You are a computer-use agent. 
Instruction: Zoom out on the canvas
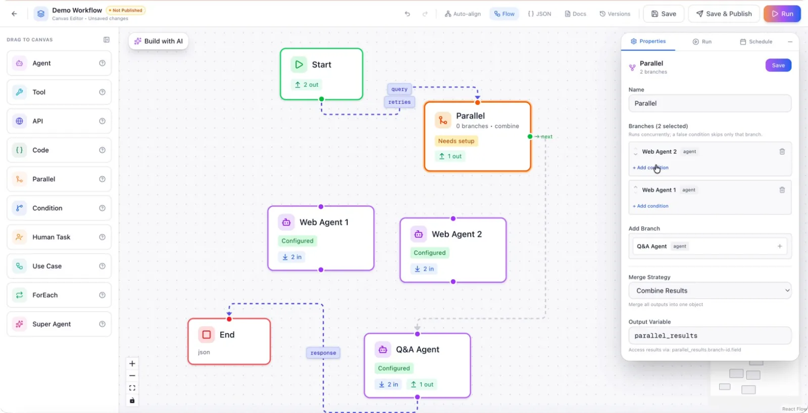click(x=132, y=376)
